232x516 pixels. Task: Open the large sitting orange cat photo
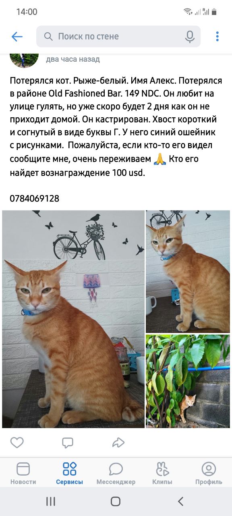73,319
